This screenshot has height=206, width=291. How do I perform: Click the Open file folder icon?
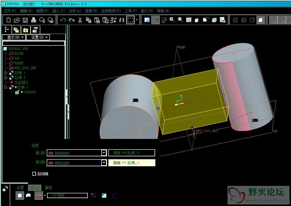click(17, 20)
